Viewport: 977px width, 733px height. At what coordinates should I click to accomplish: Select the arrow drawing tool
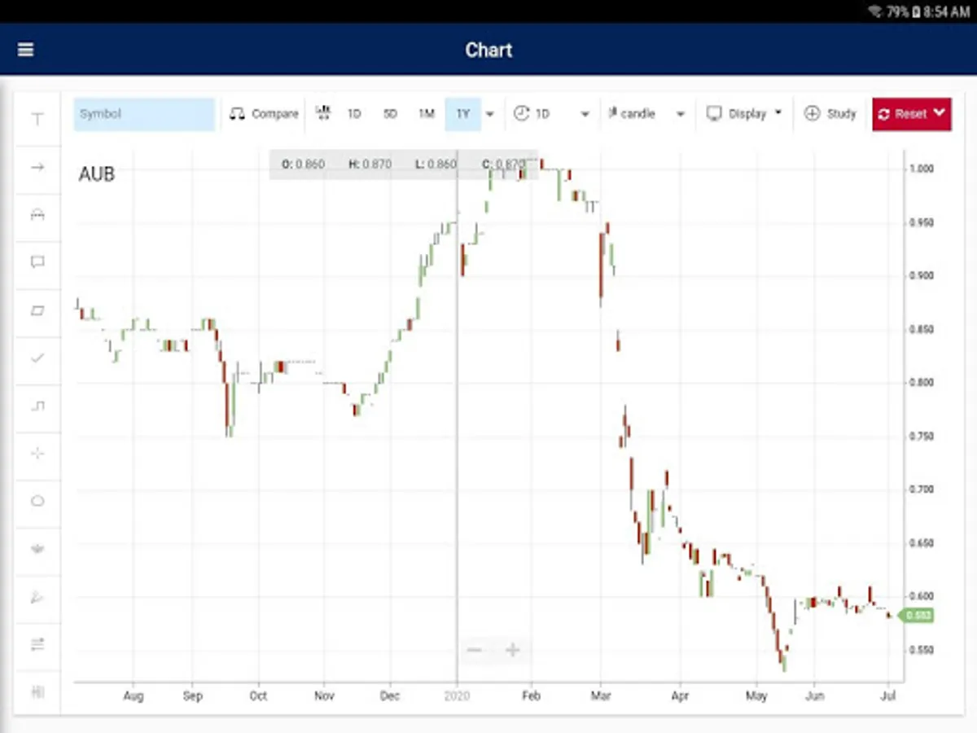coord(37,167)
